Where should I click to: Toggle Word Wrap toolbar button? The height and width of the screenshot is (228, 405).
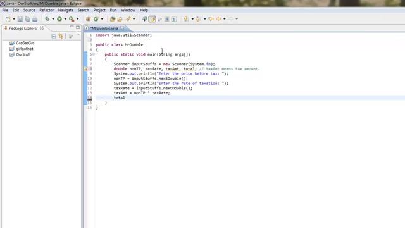(x=159, y=19)
